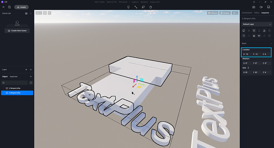
Task: Click the viewport snap settings icon
Action: click(x=45, y=13)
